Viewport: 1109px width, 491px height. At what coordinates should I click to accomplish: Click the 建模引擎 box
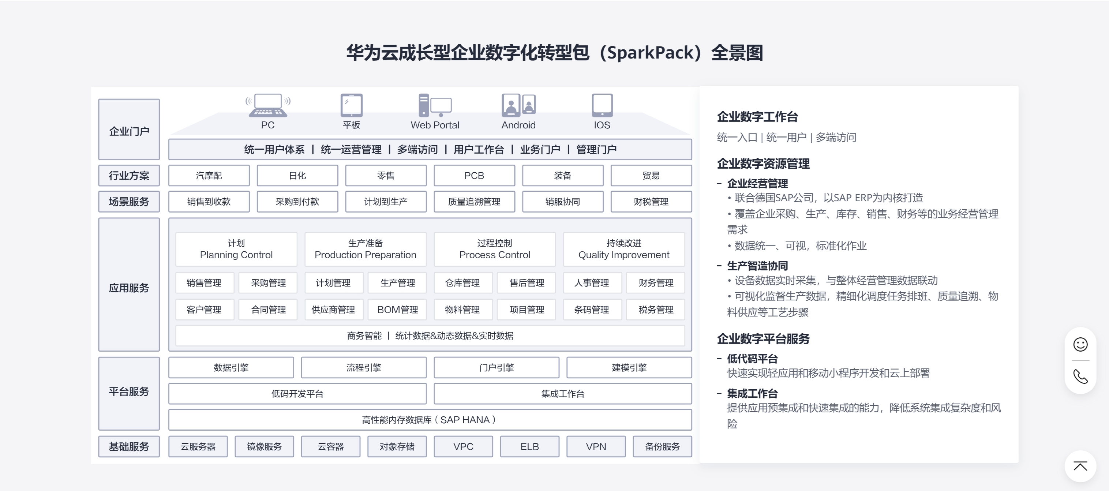coord(629,367)
